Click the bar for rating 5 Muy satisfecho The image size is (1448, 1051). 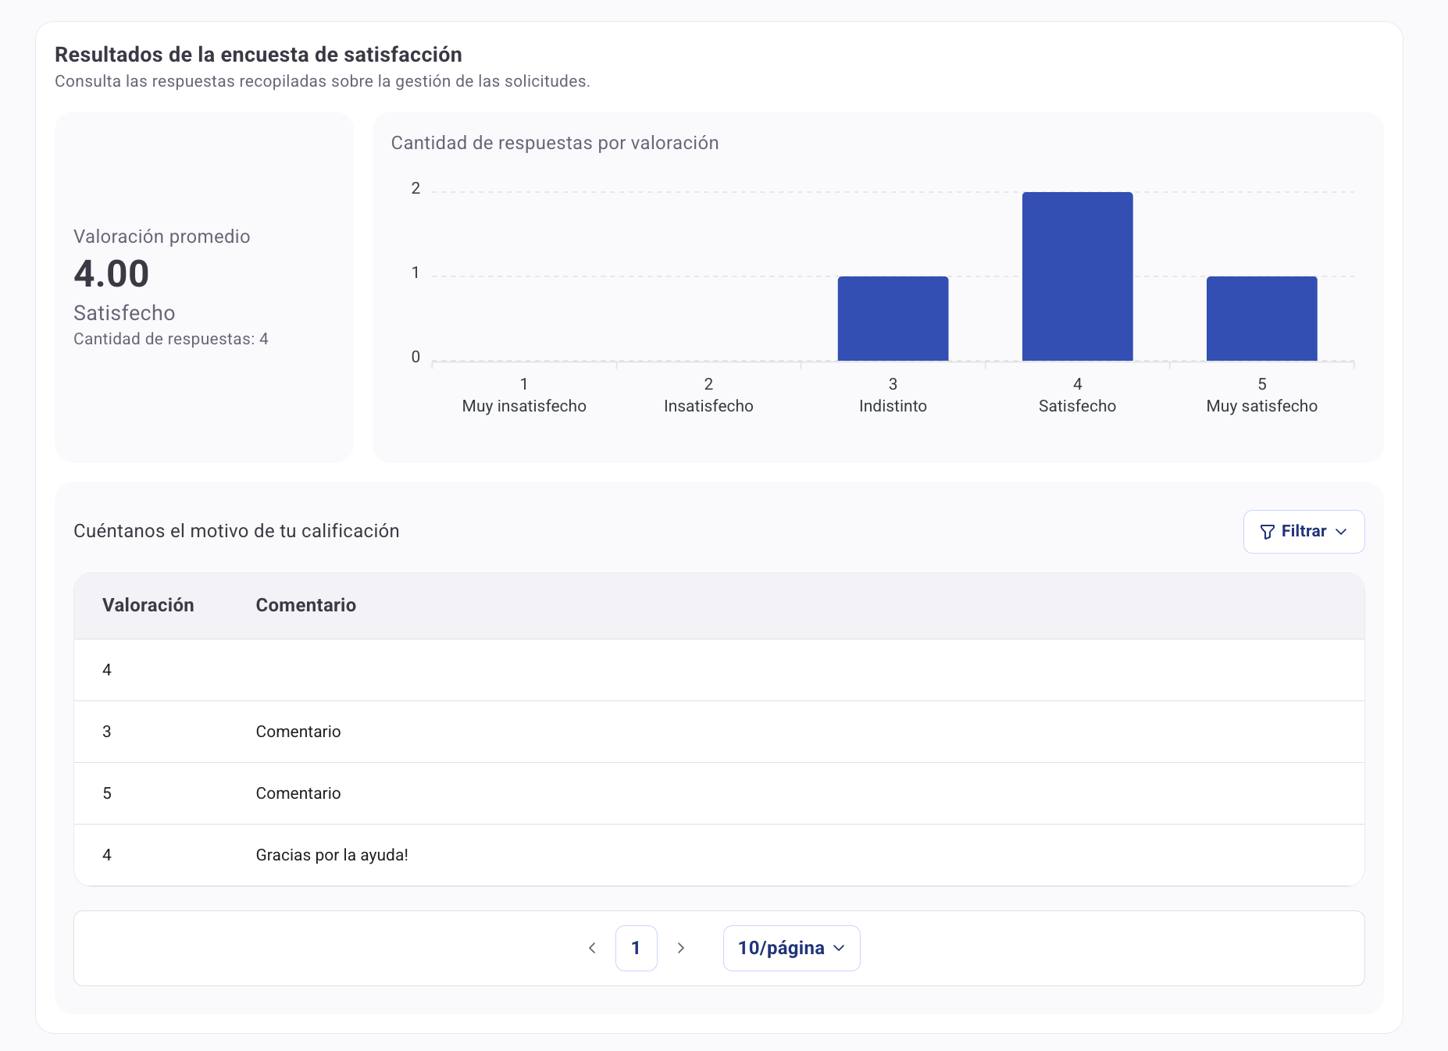click(x=1261, y=319)
